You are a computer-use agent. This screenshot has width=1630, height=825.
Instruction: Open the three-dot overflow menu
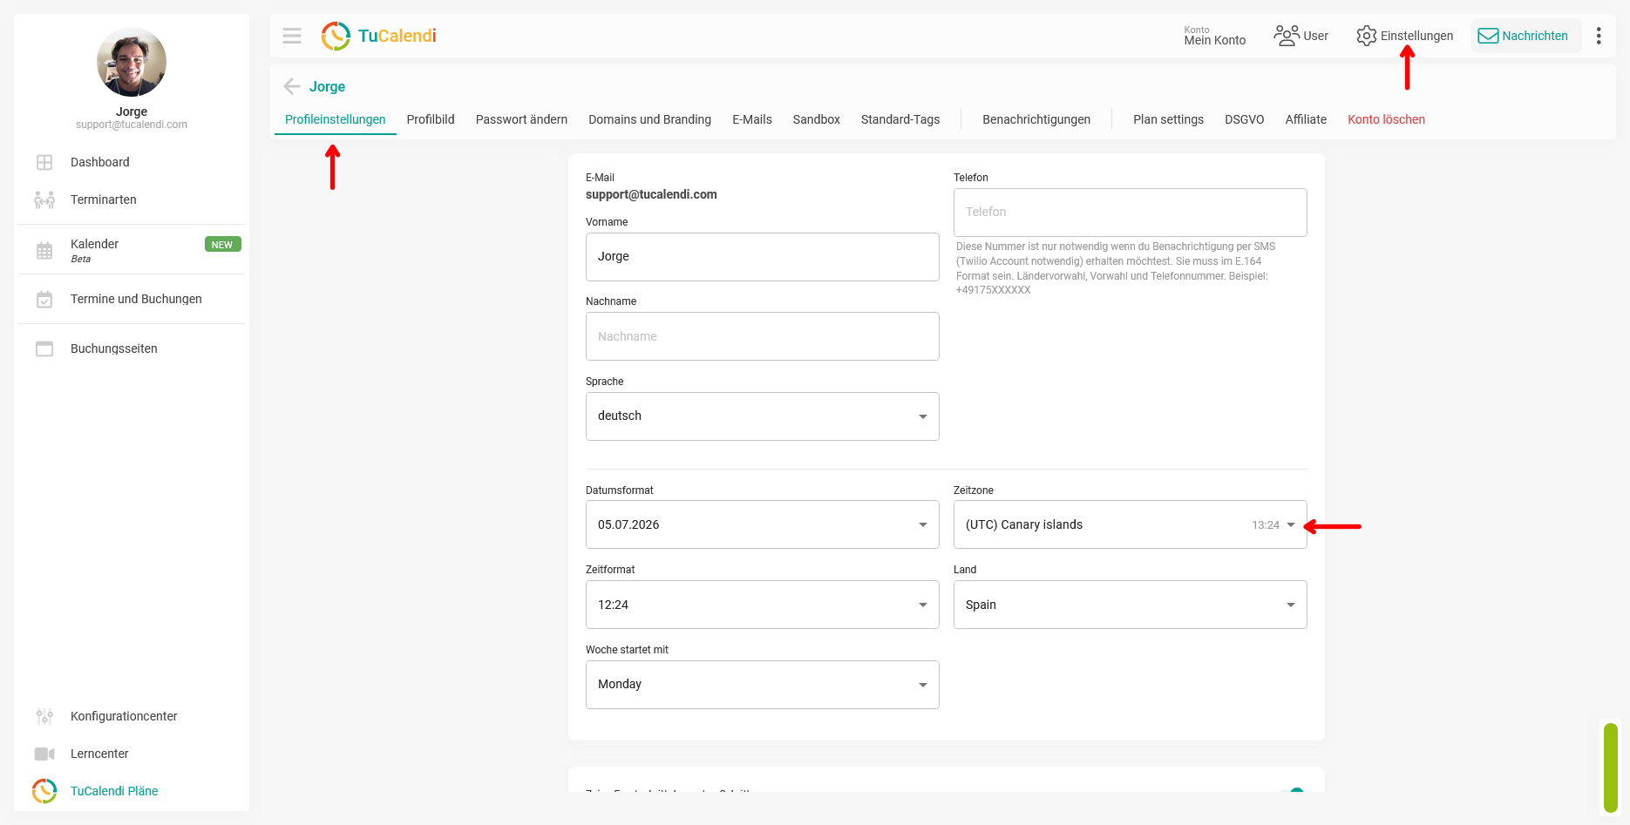tap(1598, 36)
